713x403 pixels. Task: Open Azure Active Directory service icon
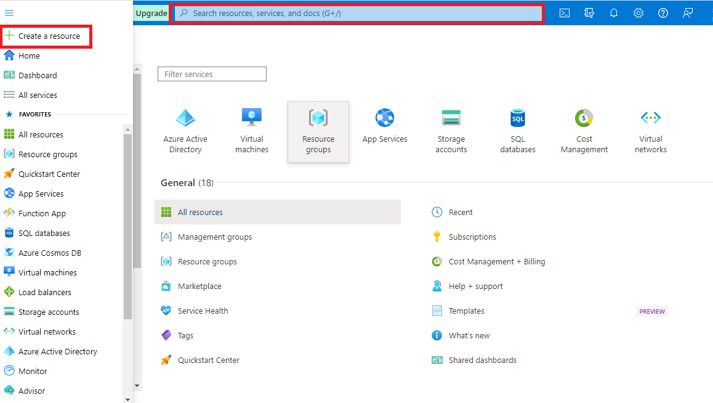click(x=185, y=131)
